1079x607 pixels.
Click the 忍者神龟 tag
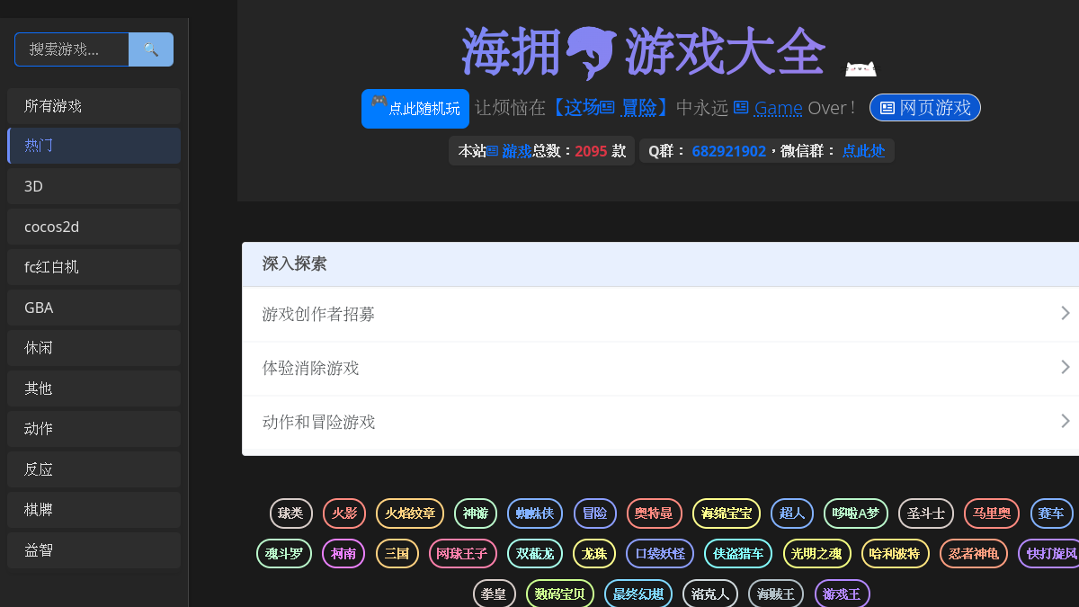pos(974,553)
